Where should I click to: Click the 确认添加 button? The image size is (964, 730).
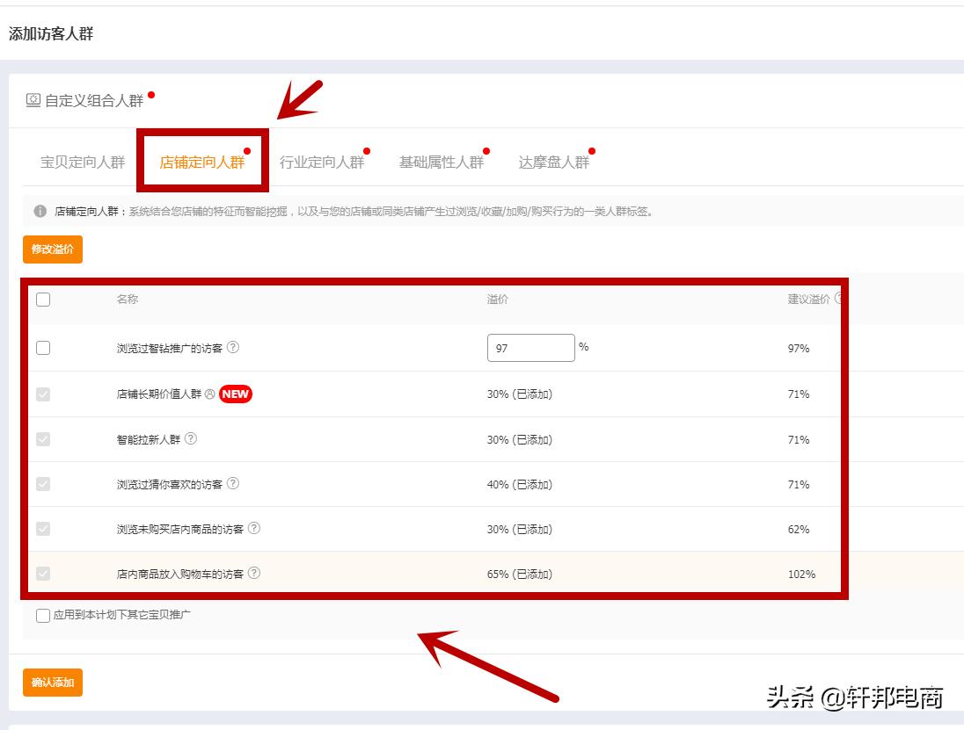[53, 682]
